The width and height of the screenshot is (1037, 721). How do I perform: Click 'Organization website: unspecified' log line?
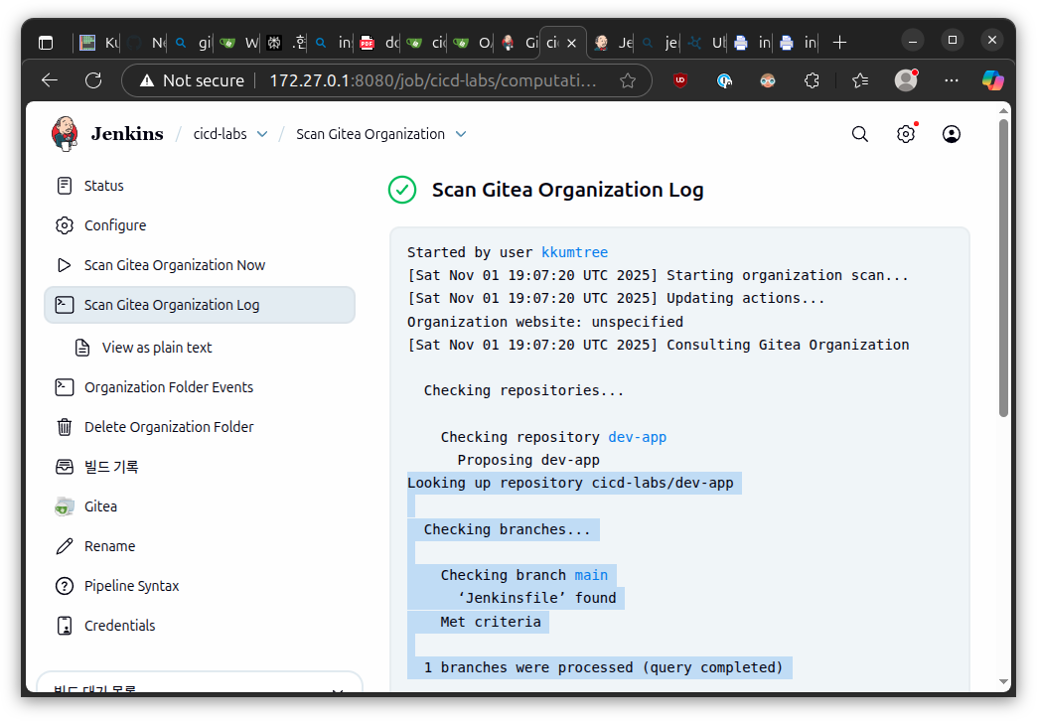545,322
